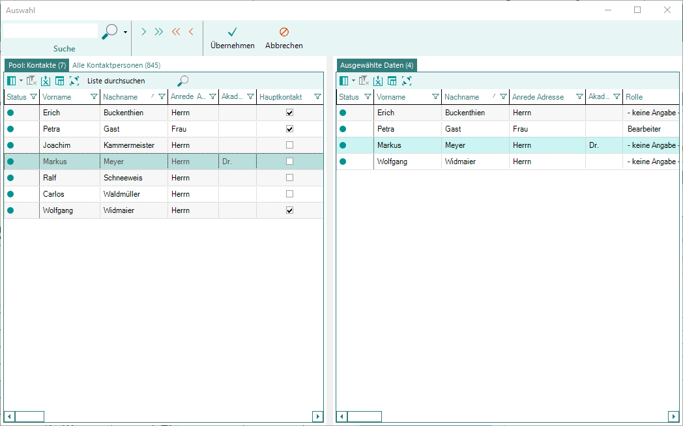The height and width of the screenshot is (426, 683).
Task: Click right panel horizontal scrollbar left arrow
Action: (x=342, y=416)
